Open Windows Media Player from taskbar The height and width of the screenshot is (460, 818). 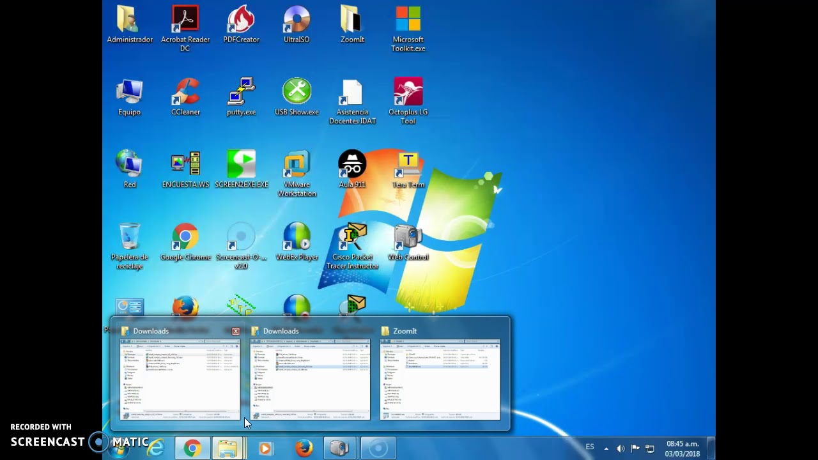tap(265, 448)
